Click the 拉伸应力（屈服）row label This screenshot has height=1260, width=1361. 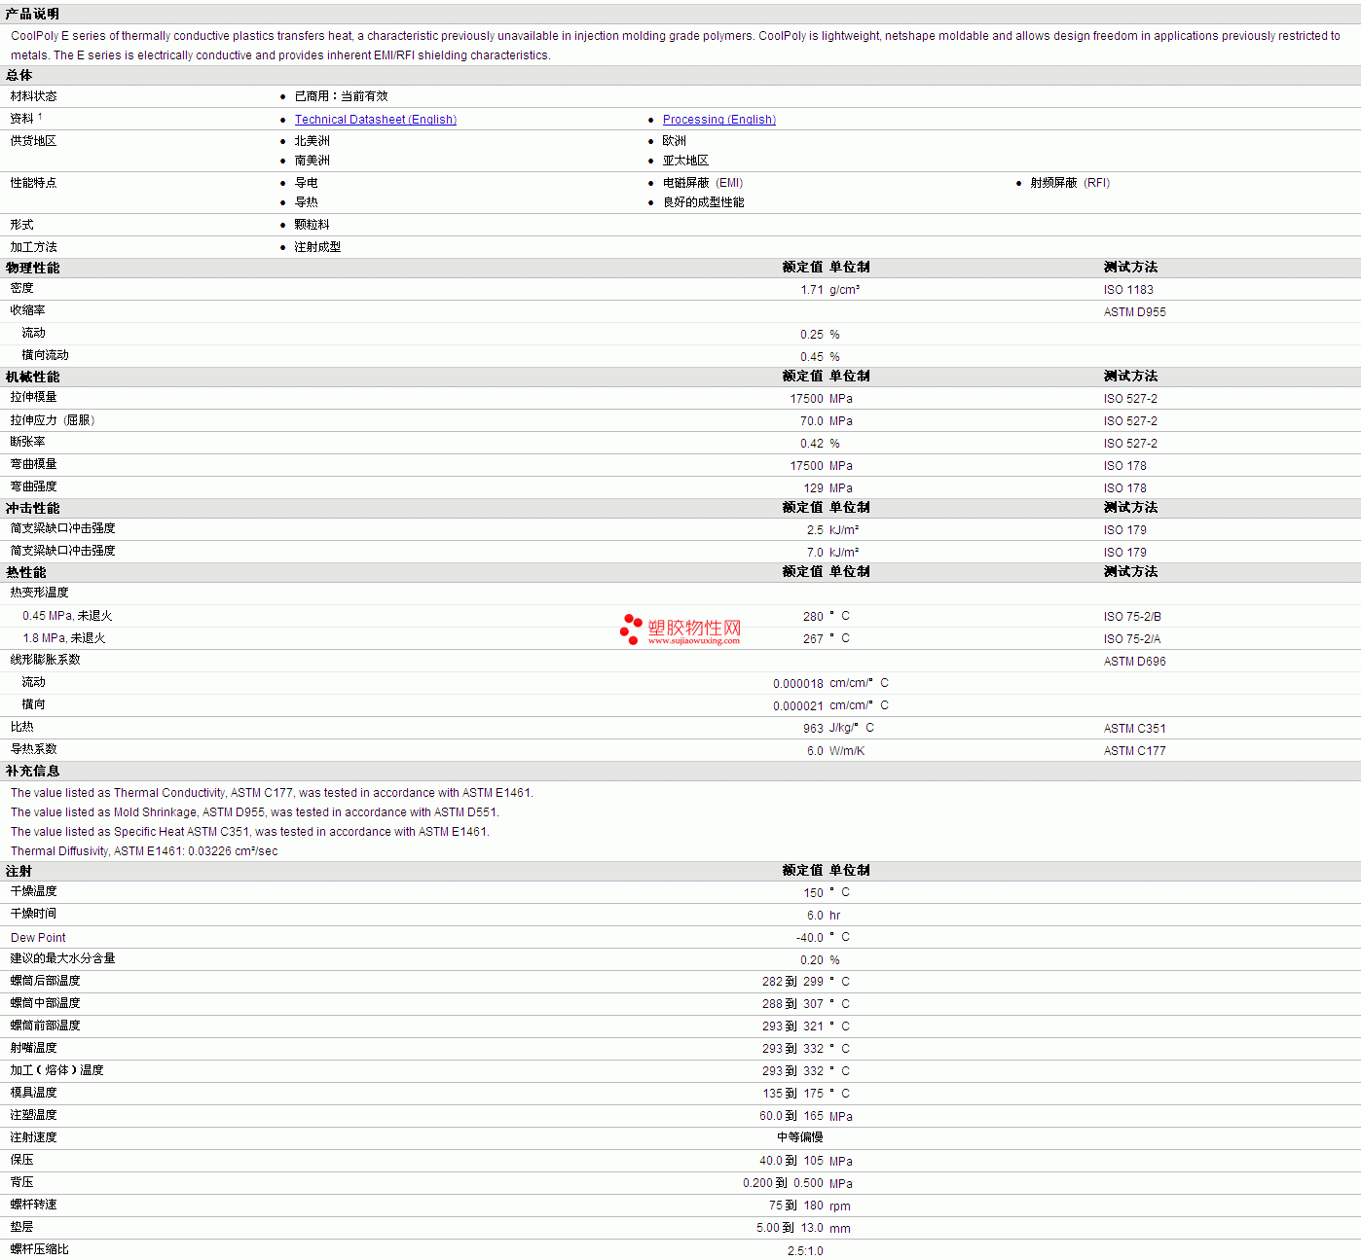(x=53, y=420)
